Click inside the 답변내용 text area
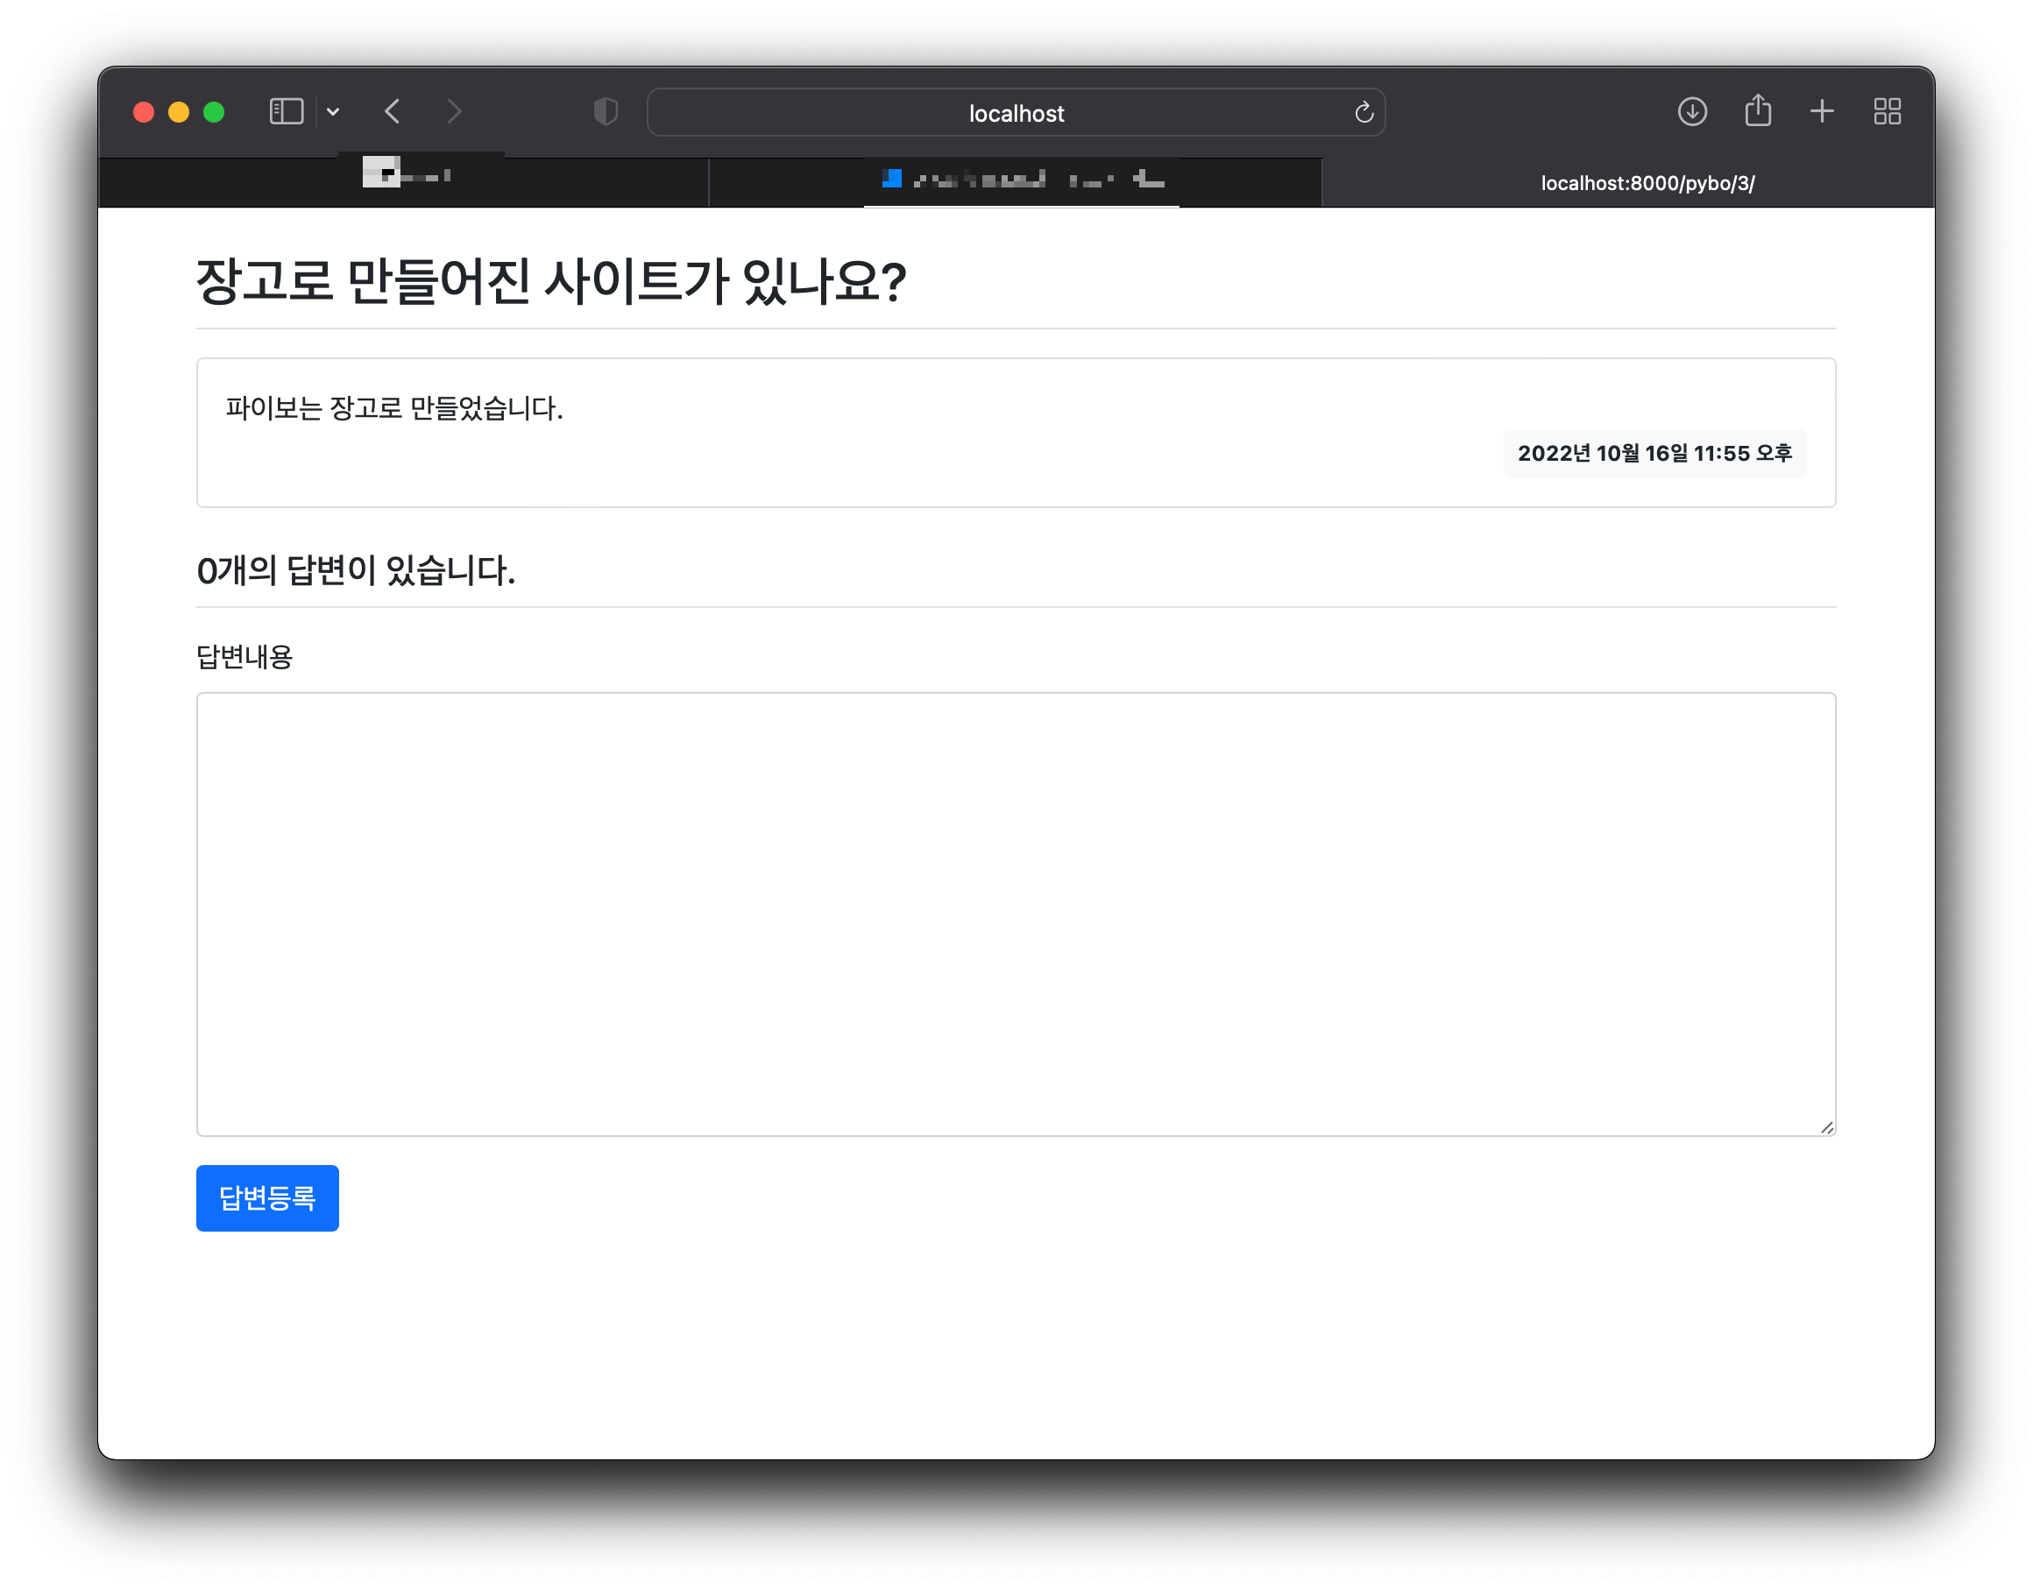This screenshot has width=2033, height=1589. click(1015, 914)
